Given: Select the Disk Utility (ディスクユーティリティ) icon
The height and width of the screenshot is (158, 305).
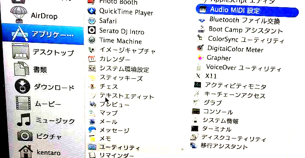Looking at the screenshot, I should click(194, 137).
